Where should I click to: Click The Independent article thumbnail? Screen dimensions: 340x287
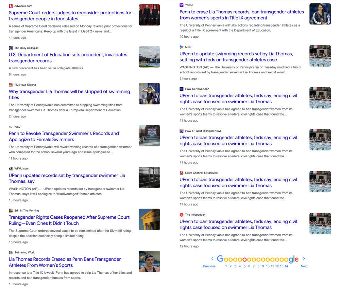click(320, 223)
